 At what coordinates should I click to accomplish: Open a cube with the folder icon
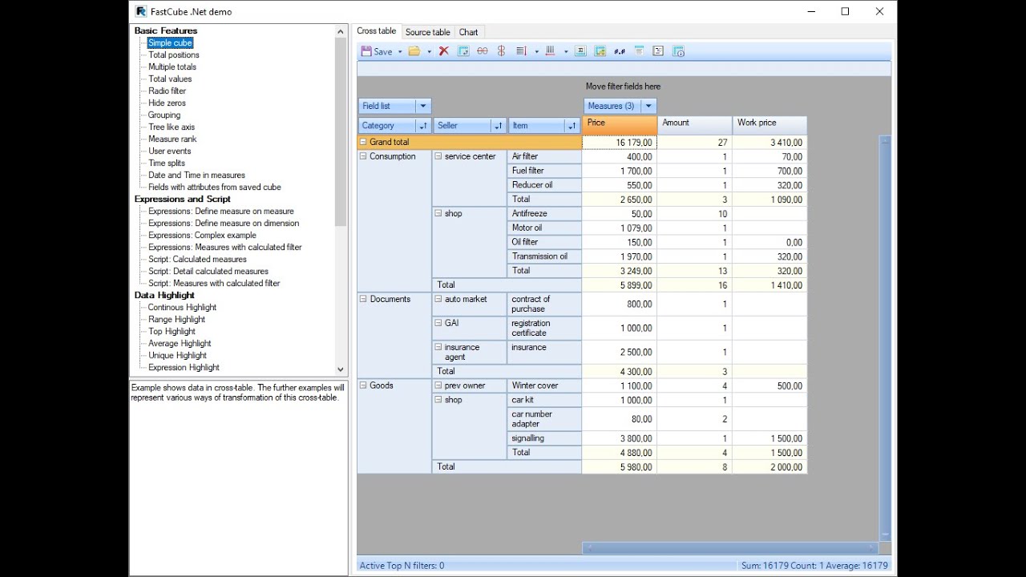point(414,51)
